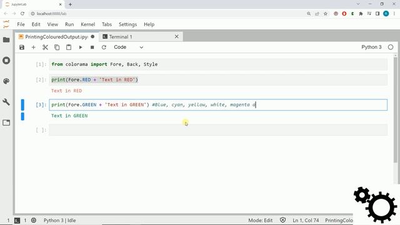The width and height of the screenshot is (400, 225).
Task: Click into the Fore.GREEN print cell
Action: [x=218, y=105]
